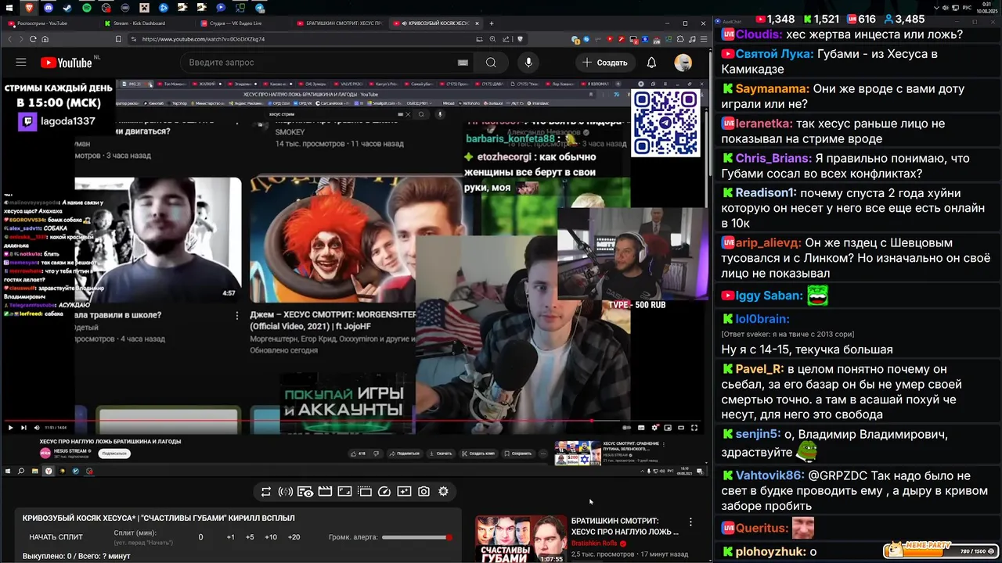The image size is (1002, 563).
Task: Open a new browser tab with plus
Action: coord(492,23)
